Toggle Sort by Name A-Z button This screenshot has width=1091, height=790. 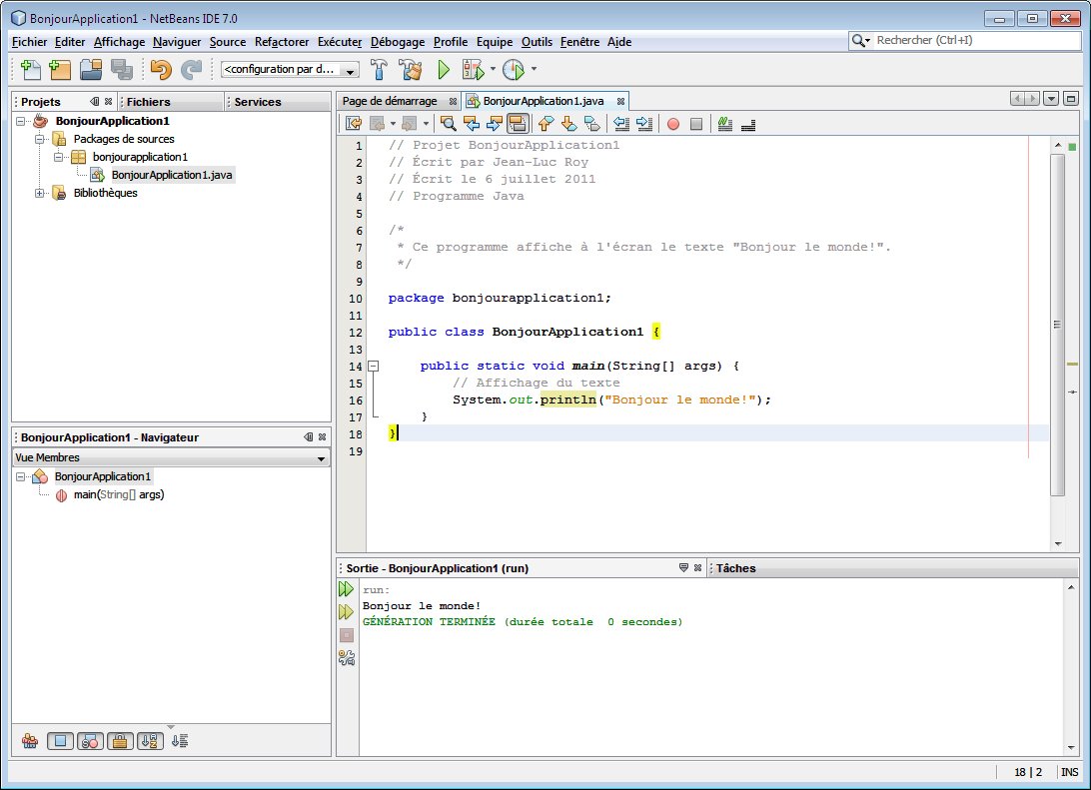point(150,741)
